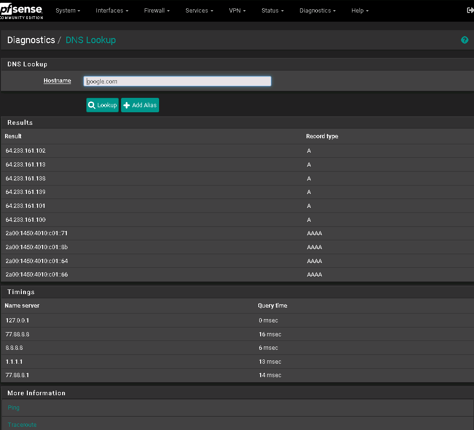Click the Record type column header

coord(322,136)
